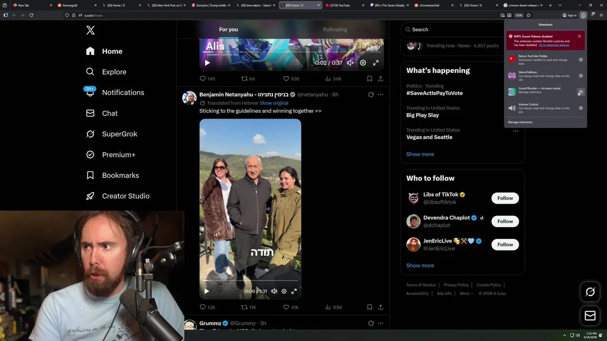Image resolution: width=607 pixels, height=341 pixels.
Task: Repost the Netanyahu post with 11K reposts
Action: tap(249, 307)
